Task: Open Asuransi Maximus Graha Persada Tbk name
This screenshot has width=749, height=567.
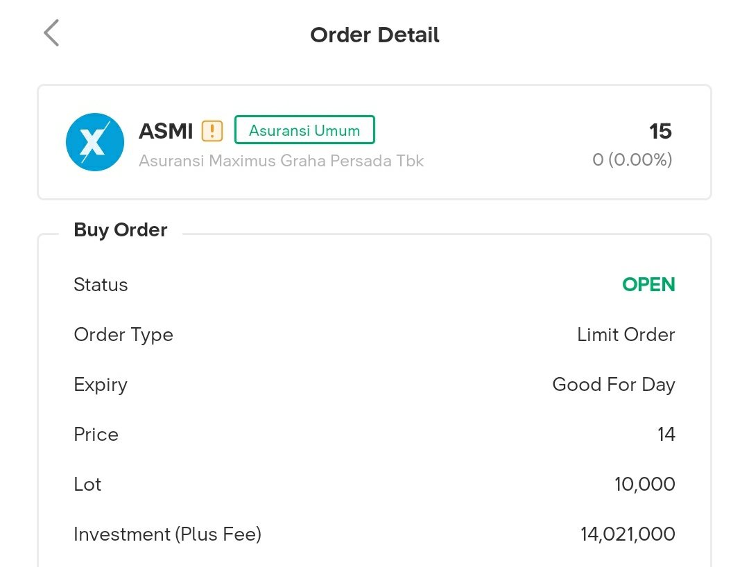Action: tap(281, 161)
